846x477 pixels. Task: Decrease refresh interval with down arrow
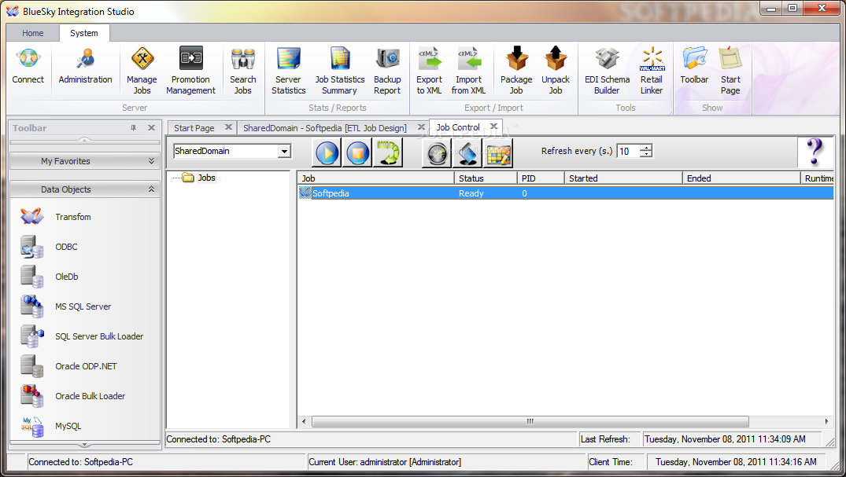click(x=646, y=155)
